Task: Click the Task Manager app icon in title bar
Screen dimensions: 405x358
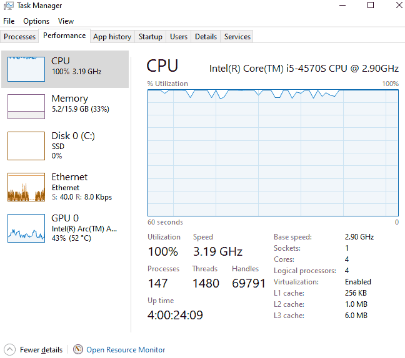Action: 9,6
